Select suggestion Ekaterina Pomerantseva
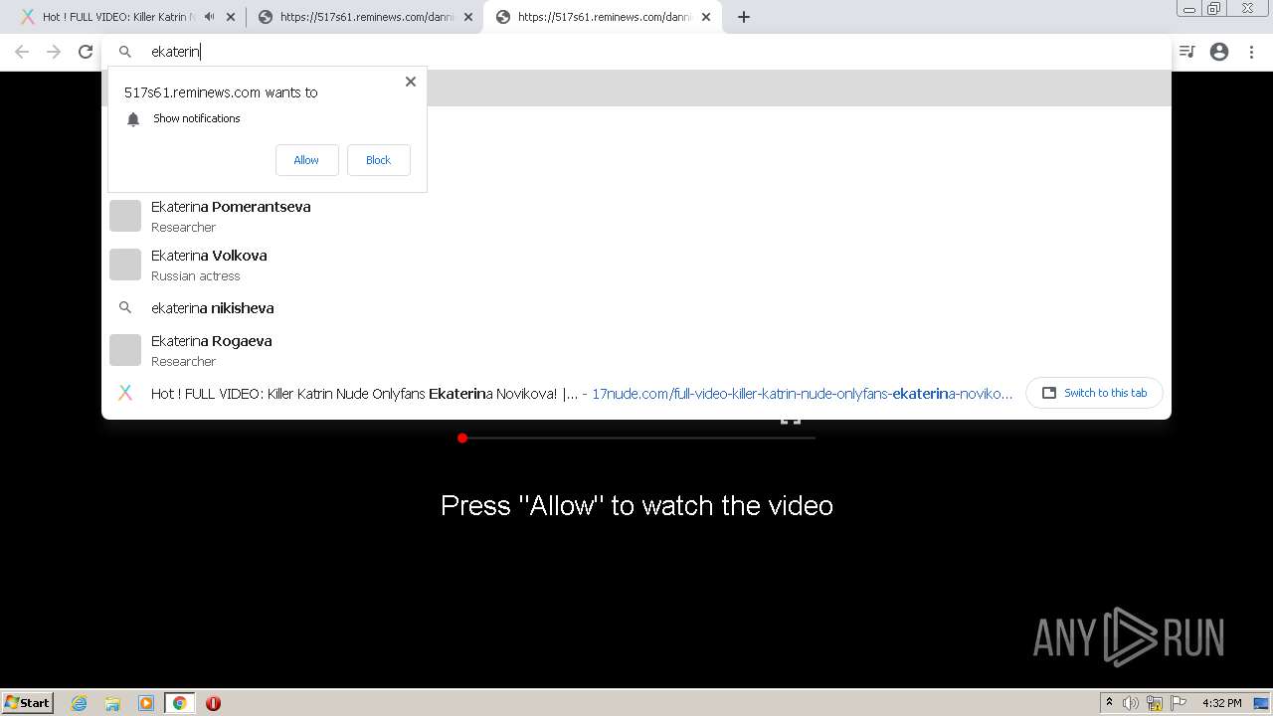This screenshot has width=1273, height=716. click(x=636, y=216)
